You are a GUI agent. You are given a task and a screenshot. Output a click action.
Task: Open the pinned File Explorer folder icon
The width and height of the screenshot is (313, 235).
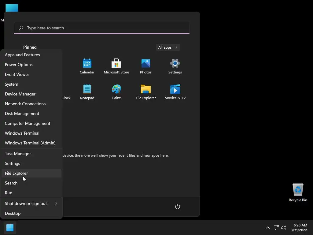pyautogui.click(x=146, y=92)
